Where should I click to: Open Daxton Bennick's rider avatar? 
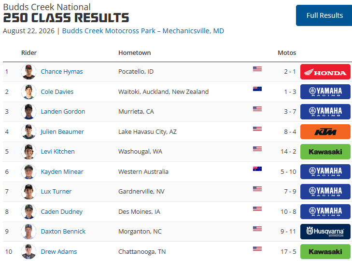point(29,232)
